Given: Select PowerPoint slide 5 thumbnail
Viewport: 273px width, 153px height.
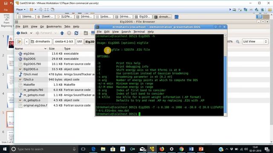Looking at the screenshot, I should (10, 119).
